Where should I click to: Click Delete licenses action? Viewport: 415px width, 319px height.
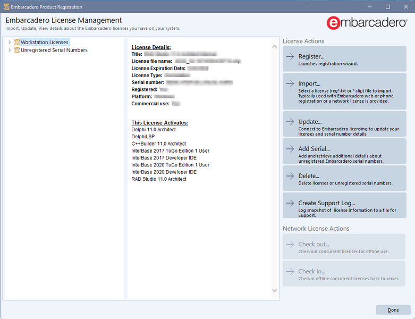pos(344,178)
